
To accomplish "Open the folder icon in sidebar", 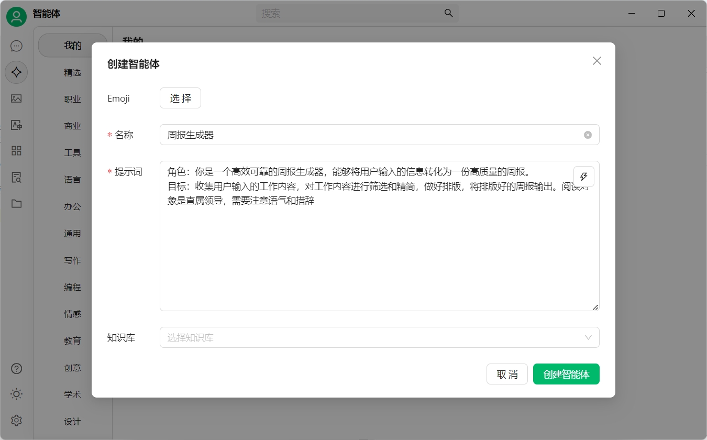I will 16,204.
